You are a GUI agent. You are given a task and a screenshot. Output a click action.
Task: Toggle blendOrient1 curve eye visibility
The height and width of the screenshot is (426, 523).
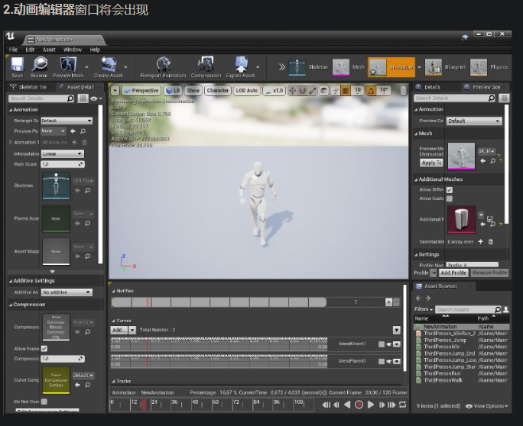click(x=389, y=344)
